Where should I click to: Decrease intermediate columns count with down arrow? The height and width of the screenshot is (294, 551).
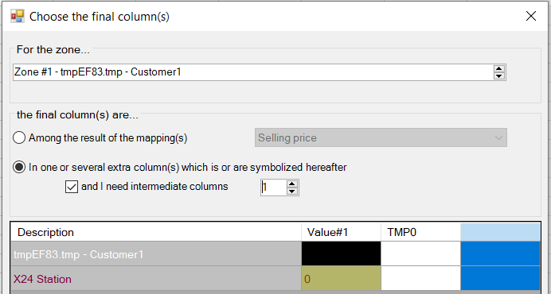292,191
